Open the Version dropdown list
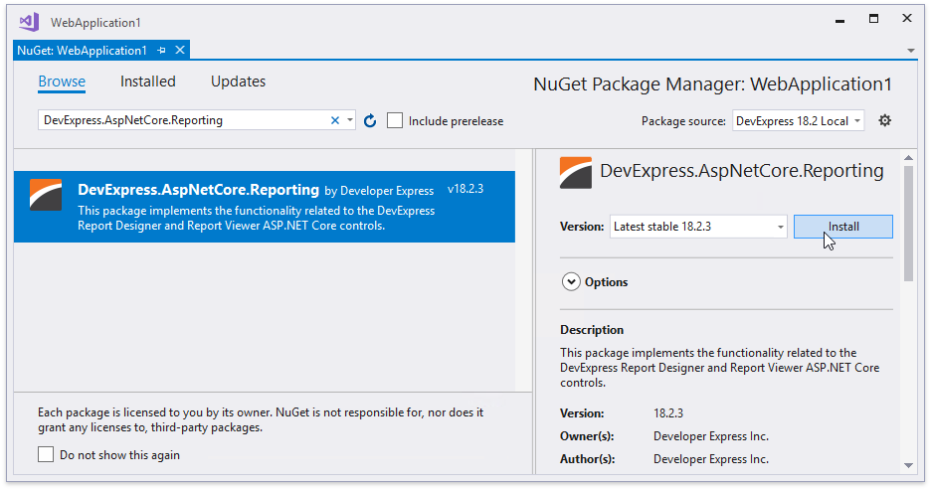Image resolution: width=931 pixels, height=490 pixels. click(698, 227)
